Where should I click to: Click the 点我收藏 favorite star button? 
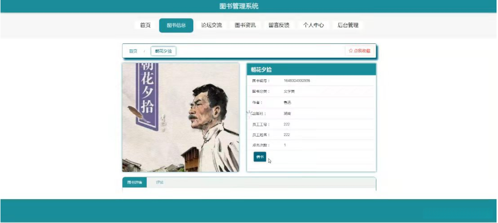[360, 51]
